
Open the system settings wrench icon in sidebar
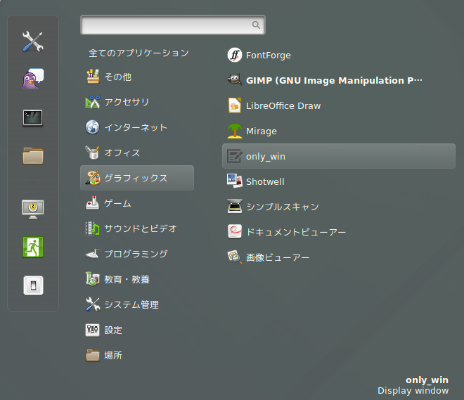click(33, 41)
